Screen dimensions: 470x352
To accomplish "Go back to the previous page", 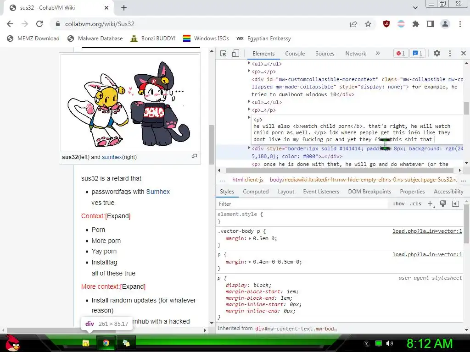I will click(10, 24).
